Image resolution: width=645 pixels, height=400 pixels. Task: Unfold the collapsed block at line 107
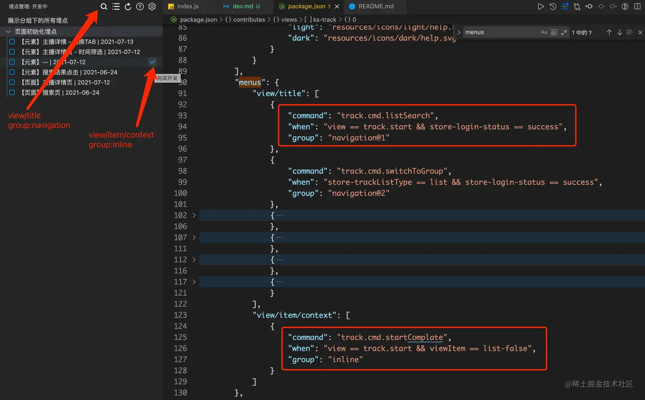coord(194,238)
